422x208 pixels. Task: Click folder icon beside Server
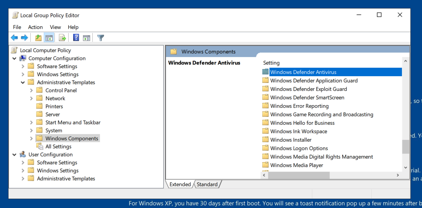tap(40, 114)
